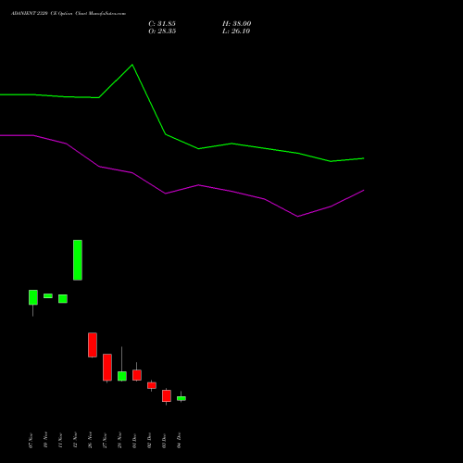Click the 11 Nov date label

click(x=60, y=441)
